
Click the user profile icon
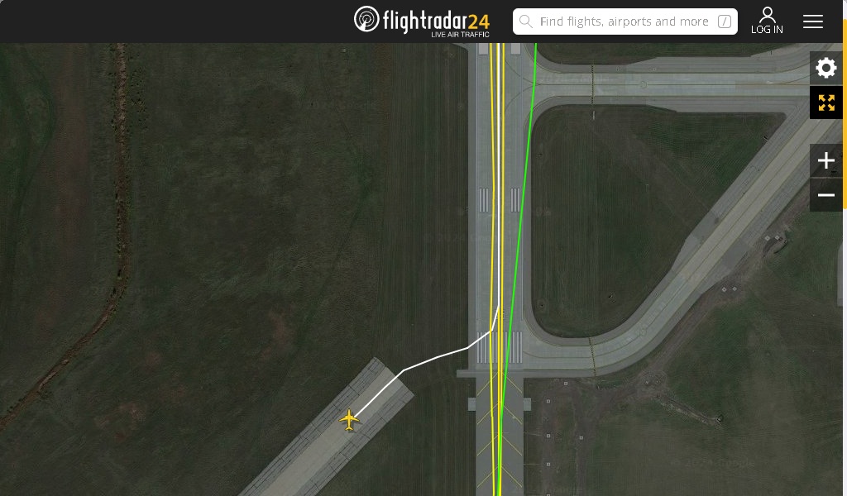point(767,15)
